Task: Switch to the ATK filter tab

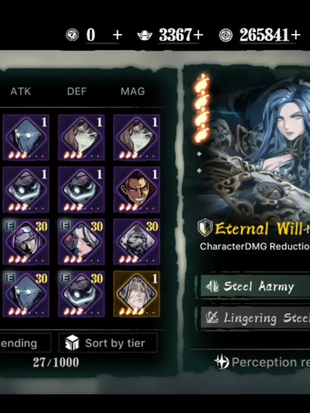Action: tap(20, 91)
